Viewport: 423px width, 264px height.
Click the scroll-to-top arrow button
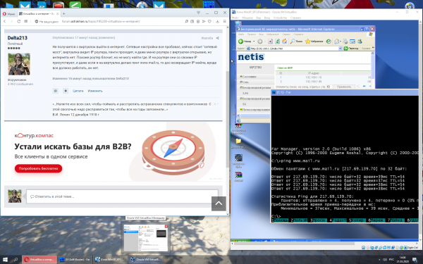click(219, 203)
